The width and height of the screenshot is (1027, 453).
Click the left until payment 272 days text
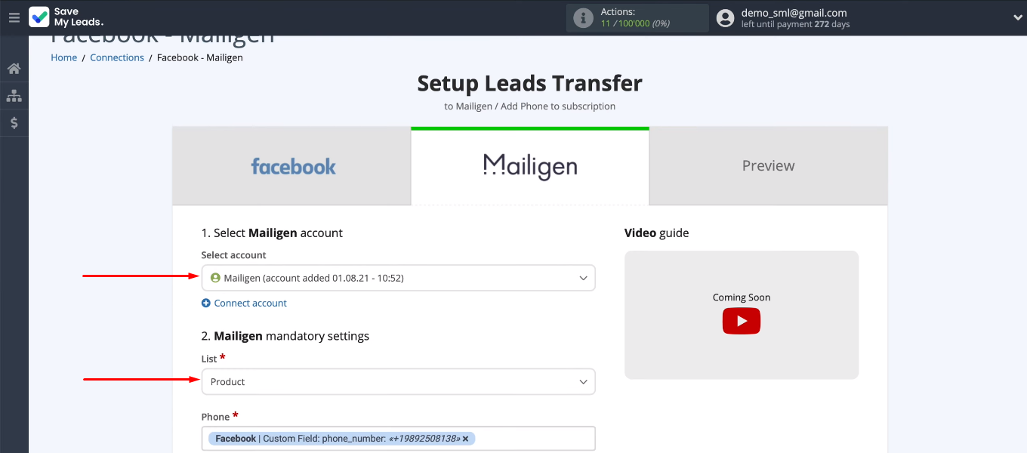(x=795, y=25)
